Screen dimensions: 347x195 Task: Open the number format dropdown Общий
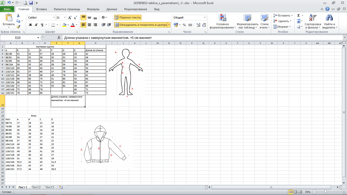click(x=205, y=18)
